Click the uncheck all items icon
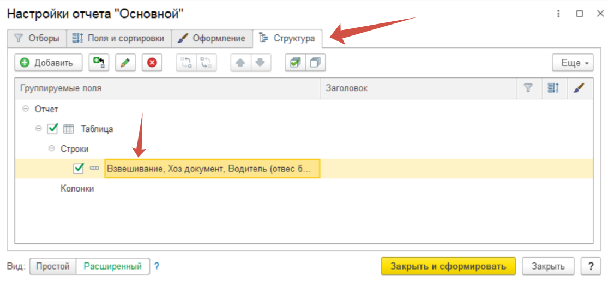The width and height of the screenshot is (608, 281). coord(315,63)
